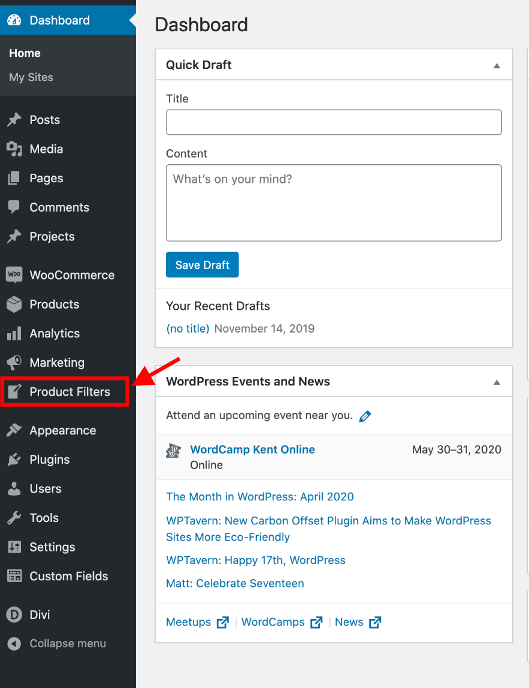The height and width of the screenshot is (688, 529).
Task: Click the Quick Draft Title field
Action: coord(334,122)
